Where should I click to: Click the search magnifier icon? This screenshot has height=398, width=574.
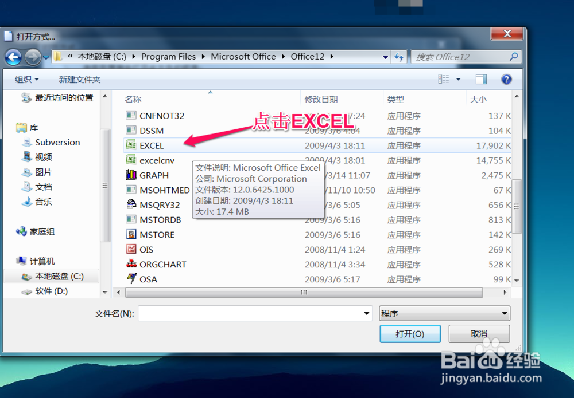[514, 57]
